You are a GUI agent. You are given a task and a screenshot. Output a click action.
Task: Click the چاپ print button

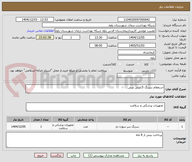click(73, 155)
